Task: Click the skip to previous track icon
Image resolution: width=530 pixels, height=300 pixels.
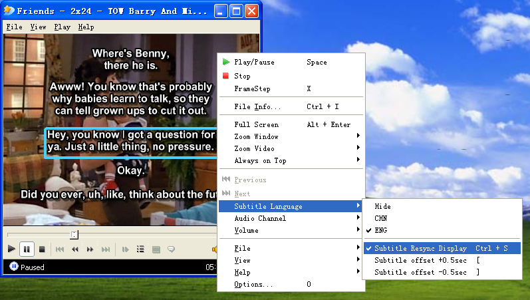Action: 60,249
